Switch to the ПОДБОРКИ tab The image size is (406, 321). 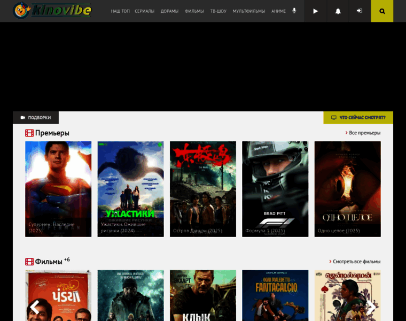point(36,118)
